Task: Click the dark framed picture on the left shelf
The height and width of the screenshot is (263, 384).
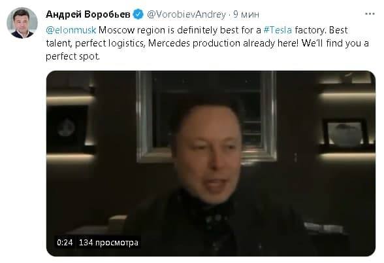Action: 67,128
